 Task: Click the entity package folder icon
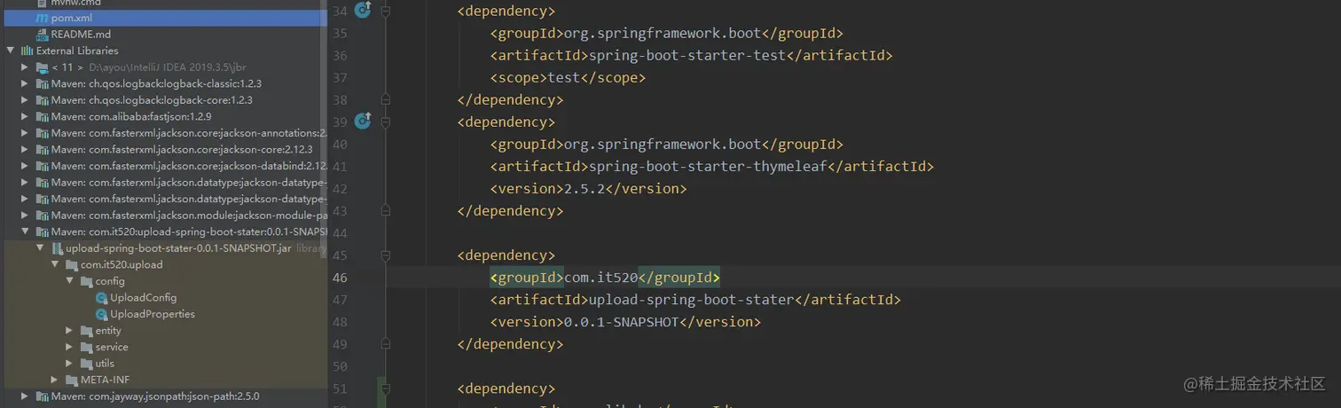point(86,331)
